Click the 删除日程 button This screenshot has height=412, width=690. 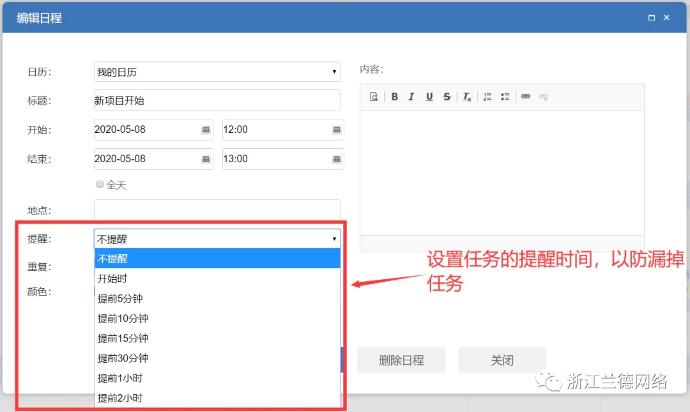click(401, 360)
